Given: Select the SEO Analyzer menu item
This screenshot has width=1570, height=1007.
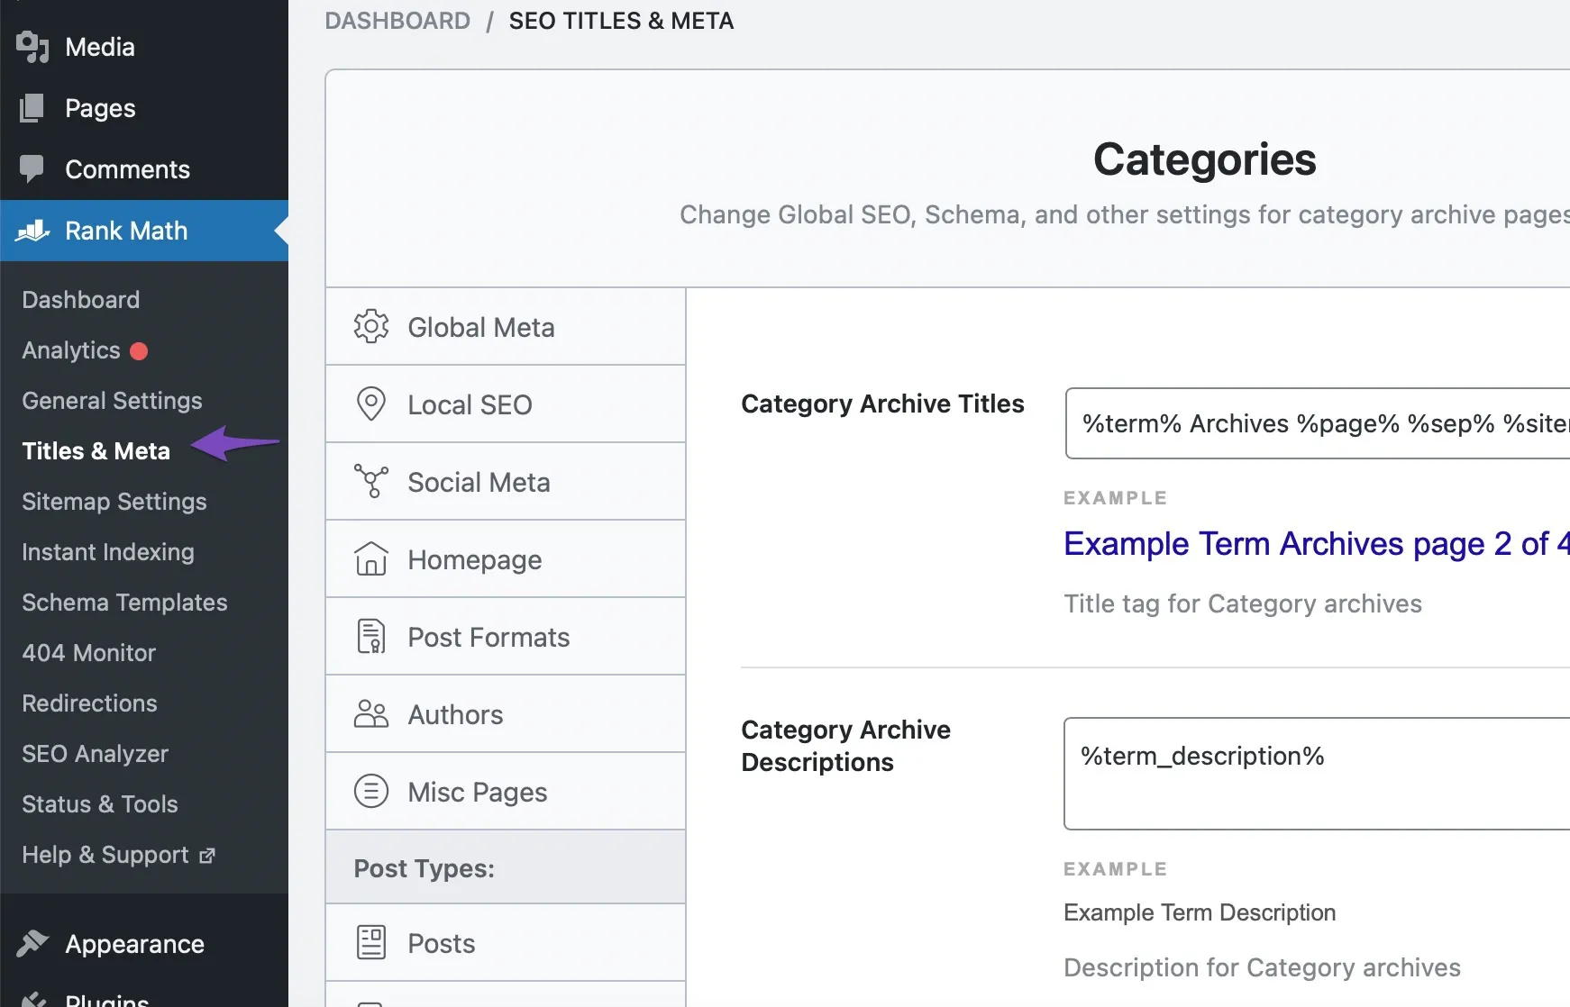Looking at the screenshot, I should (95, 753).
